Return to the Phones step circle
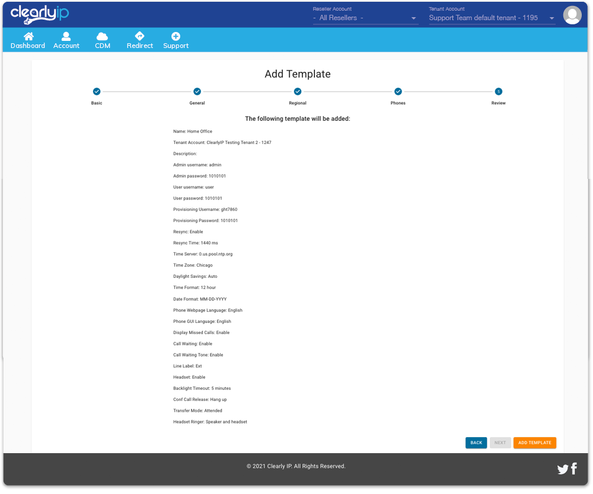 click(x=398, y=92)
